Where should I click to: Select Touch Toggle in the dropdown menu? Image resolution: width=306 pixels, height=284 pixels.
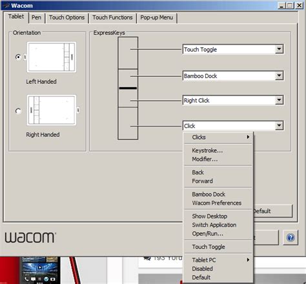point(218,247)
